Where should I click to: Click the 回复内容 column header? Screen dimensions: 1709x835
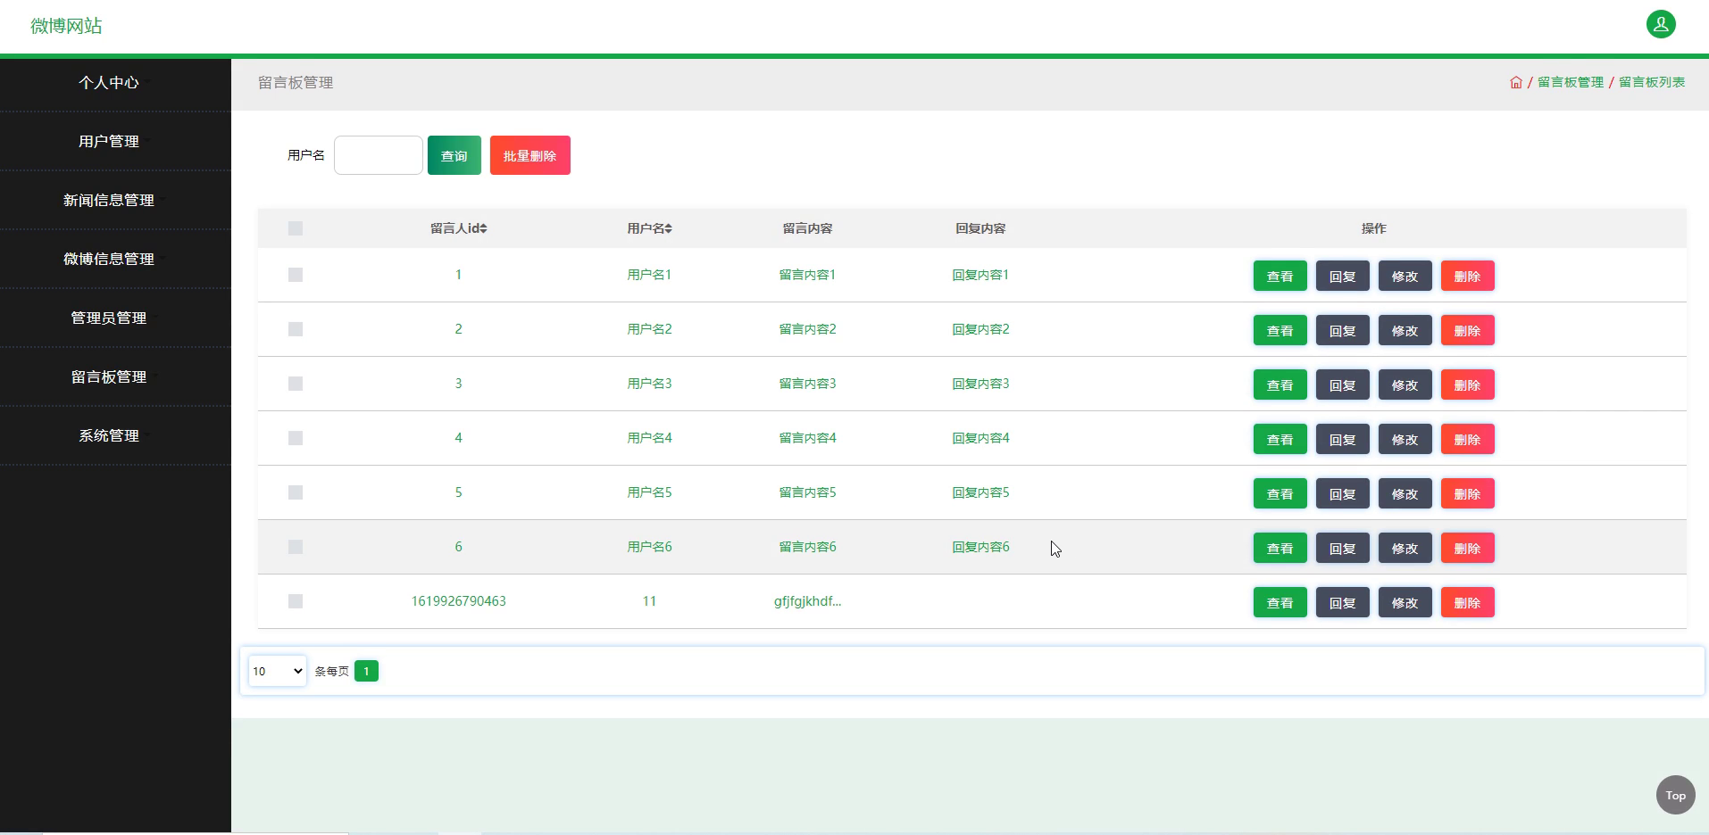(x=980, y=228)
